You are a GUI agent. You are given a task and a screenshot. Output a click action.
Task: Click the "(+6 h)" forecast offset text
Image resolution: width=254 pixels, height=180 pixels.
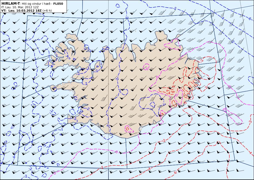click(x=47, y=11)
